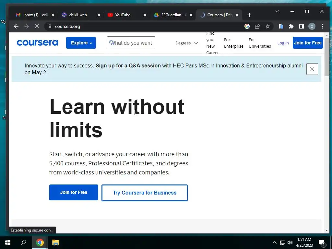The height and width of the screenshot is (249, 332).
Task: Close the Coursera tab
Action: point(237,15)
